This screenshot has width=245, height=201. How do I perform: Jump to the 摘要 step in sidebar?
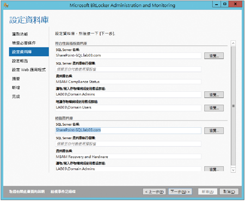point(16,79)
